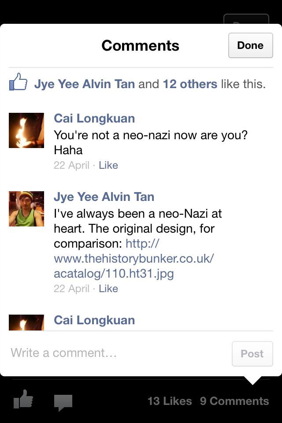The image size is (282, 423).
Task: Open Jye Yee Alvin Tan in likes summary
Action: coord(85,84)
